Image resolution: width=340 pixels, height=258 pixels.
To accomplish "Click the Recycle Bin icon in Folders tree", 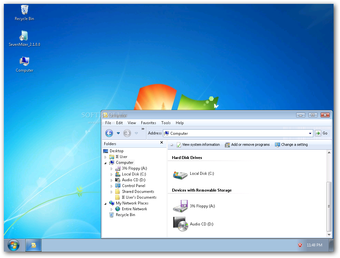I will (x=112, y=215).
